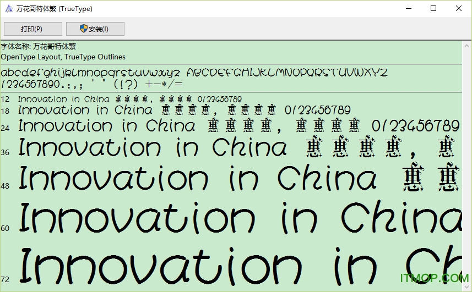This screenshot has height=292, width=472.
Task: Click the lowercase alphabet sample text
Action: tap(90, 73)
